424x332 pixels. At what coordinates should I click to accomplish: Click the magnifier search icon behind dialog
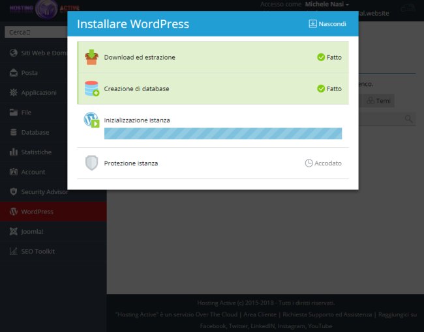coord(408,118)
